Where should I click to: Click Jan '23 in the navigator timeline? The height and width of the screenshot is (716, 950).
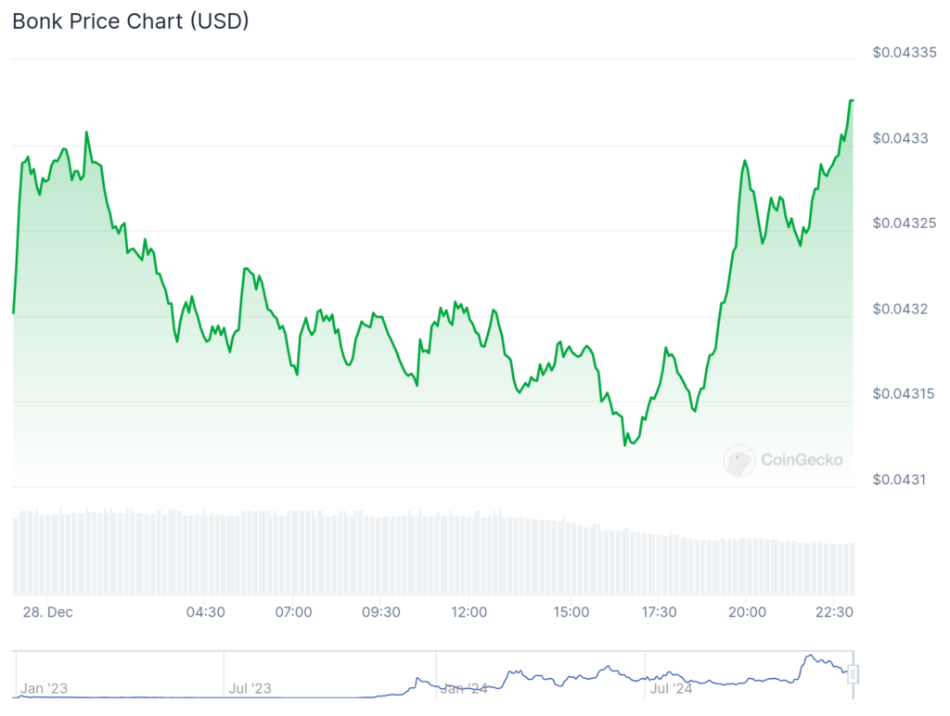click(x=44, y=689)
